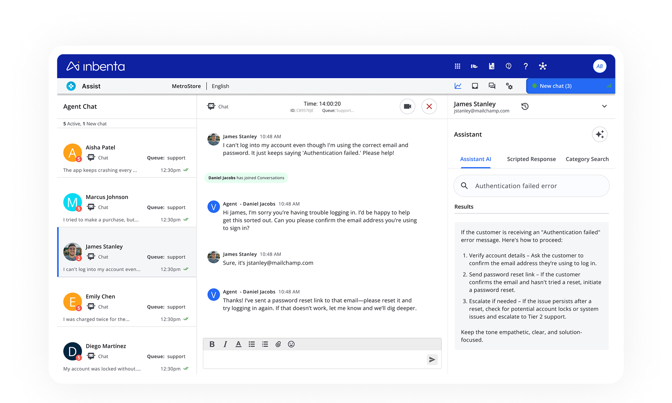672x403 pixels.
Task: Expand the English language selector
Action: 220,86
